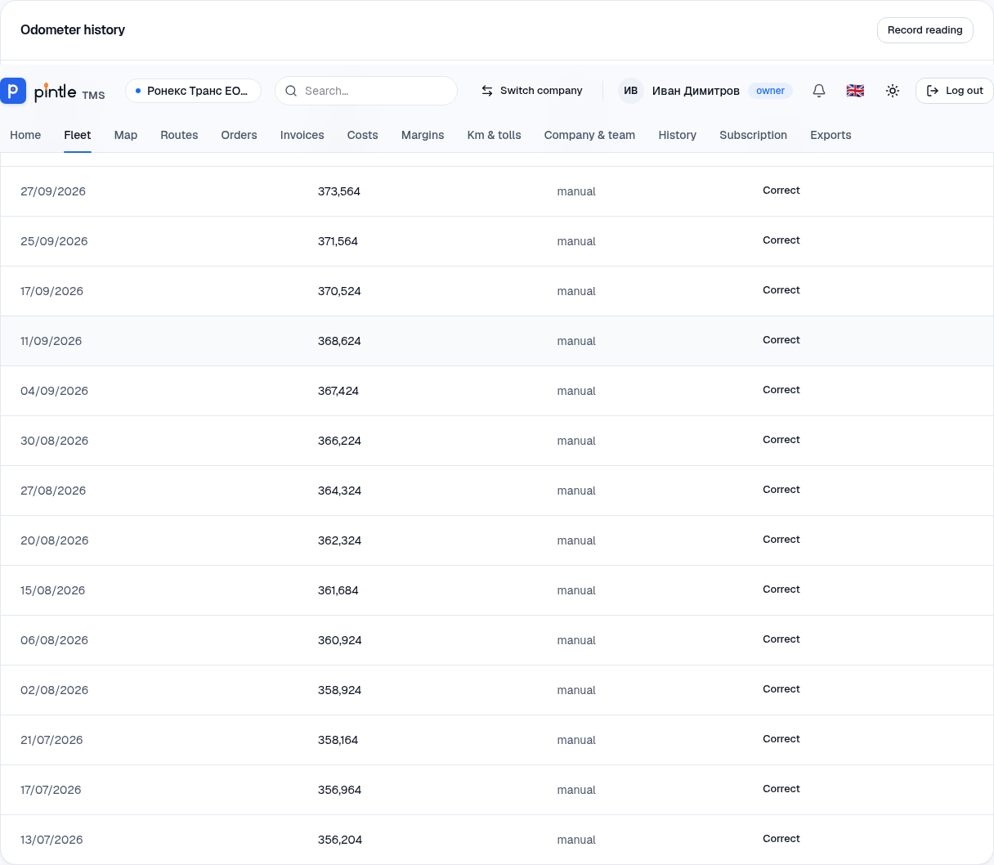994x865 pixels.
Task: Open the History tab
Action: [678, 135]
